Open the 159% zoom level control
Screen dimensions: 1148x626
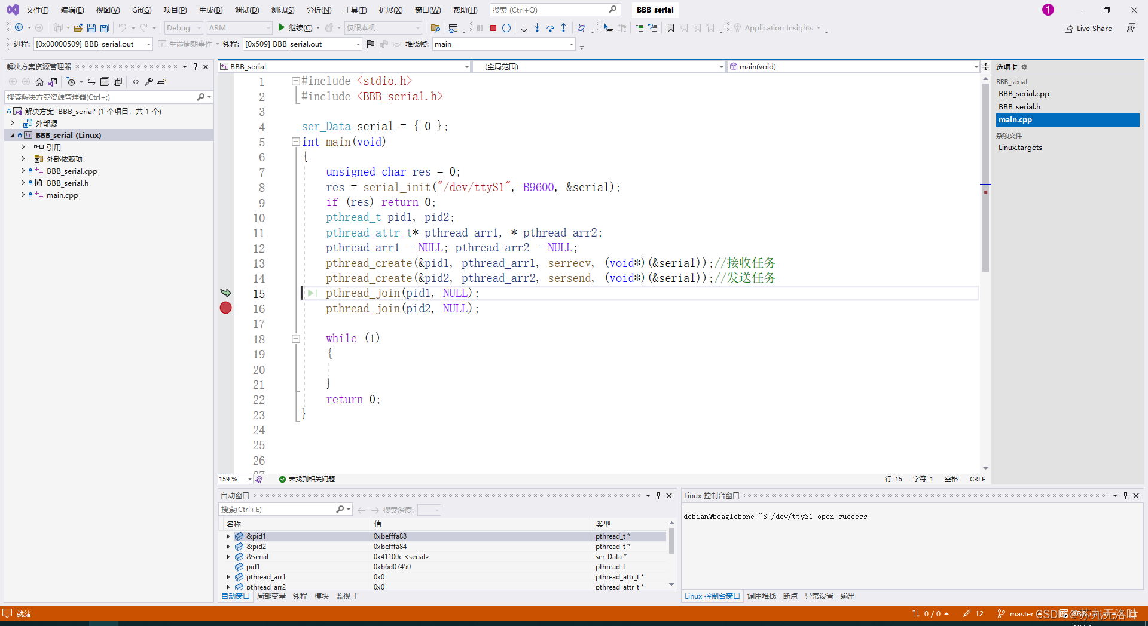(233, 478)
